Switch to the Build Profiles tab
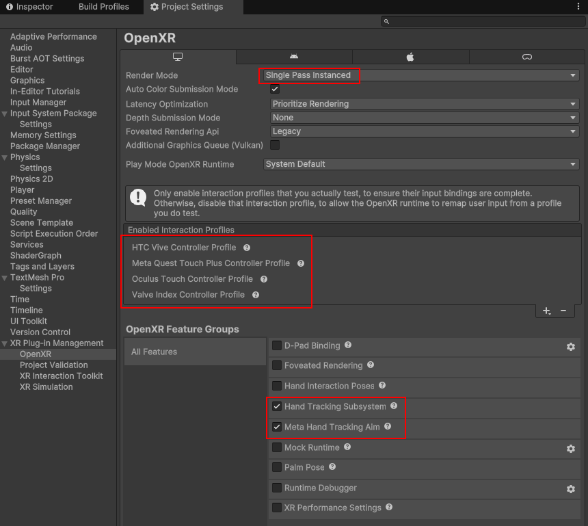Screen dimensions: 588x526 coord(103,7)
